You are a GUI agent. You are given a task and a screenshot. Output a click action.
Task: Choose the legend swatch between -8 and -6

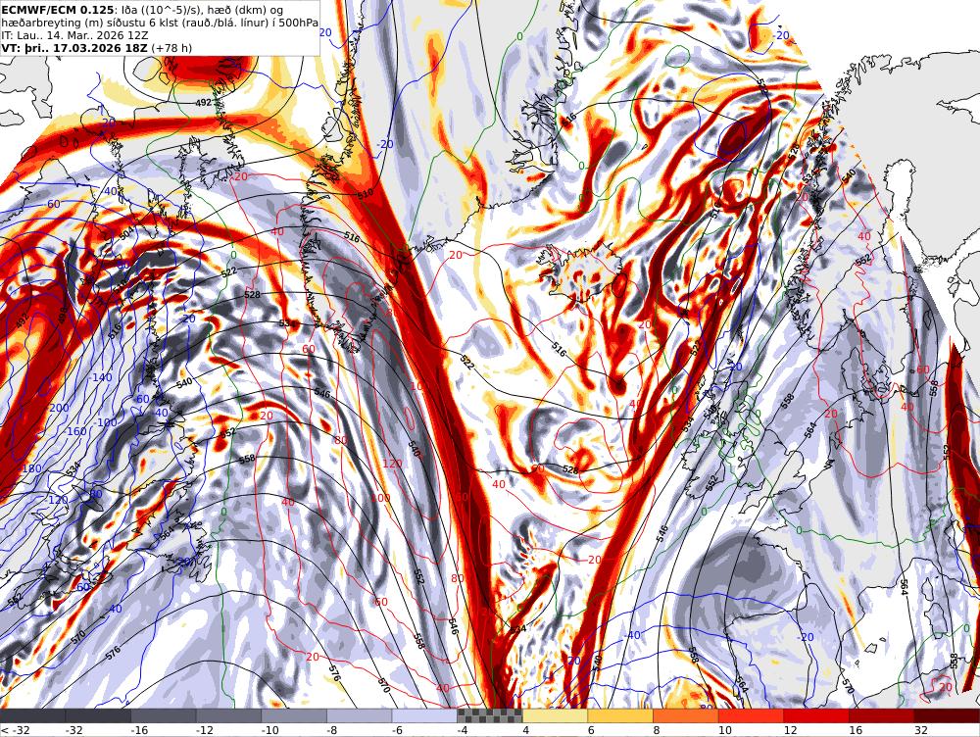(x=360, y=715)
